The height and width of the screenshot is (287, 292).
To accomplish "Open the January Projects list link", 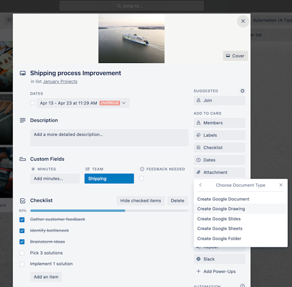I will [60, 82].
